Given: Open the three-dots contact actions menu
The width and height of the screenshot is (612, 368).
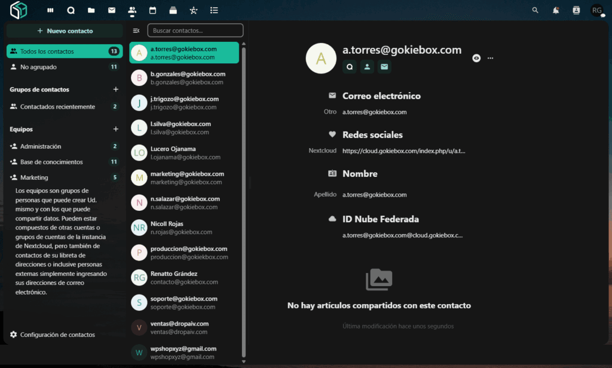Looking at the screenshot, I should pos(491,58).
